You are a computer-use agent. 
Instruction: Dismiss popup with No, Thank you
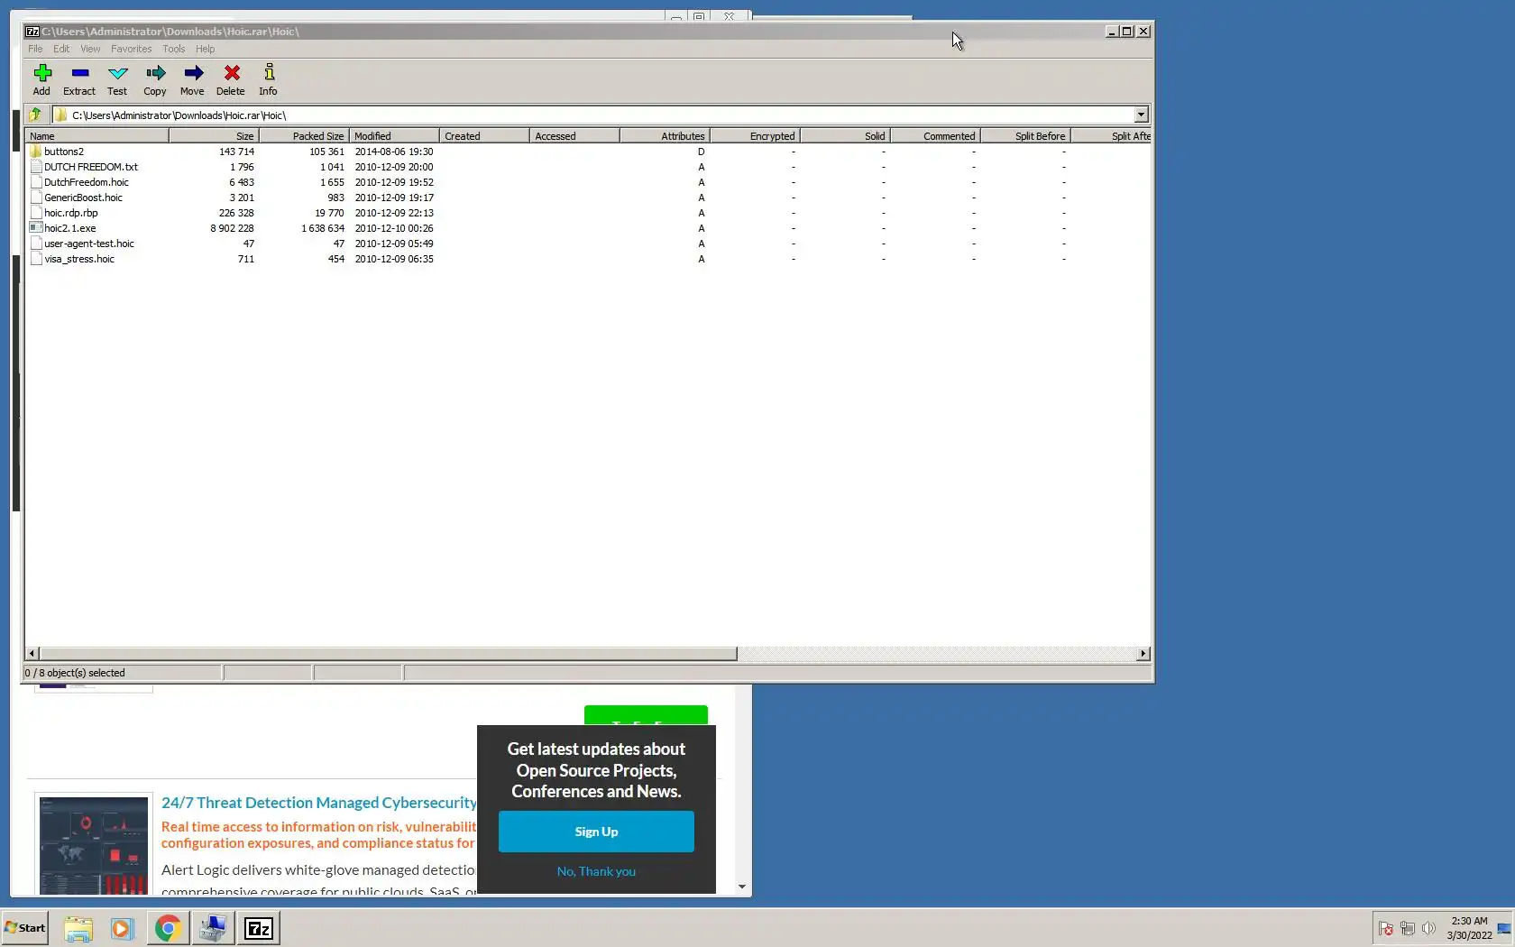point(596,871)
